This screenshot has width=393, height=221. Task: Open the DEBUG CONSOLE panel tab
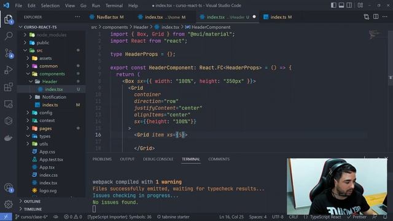158,159
